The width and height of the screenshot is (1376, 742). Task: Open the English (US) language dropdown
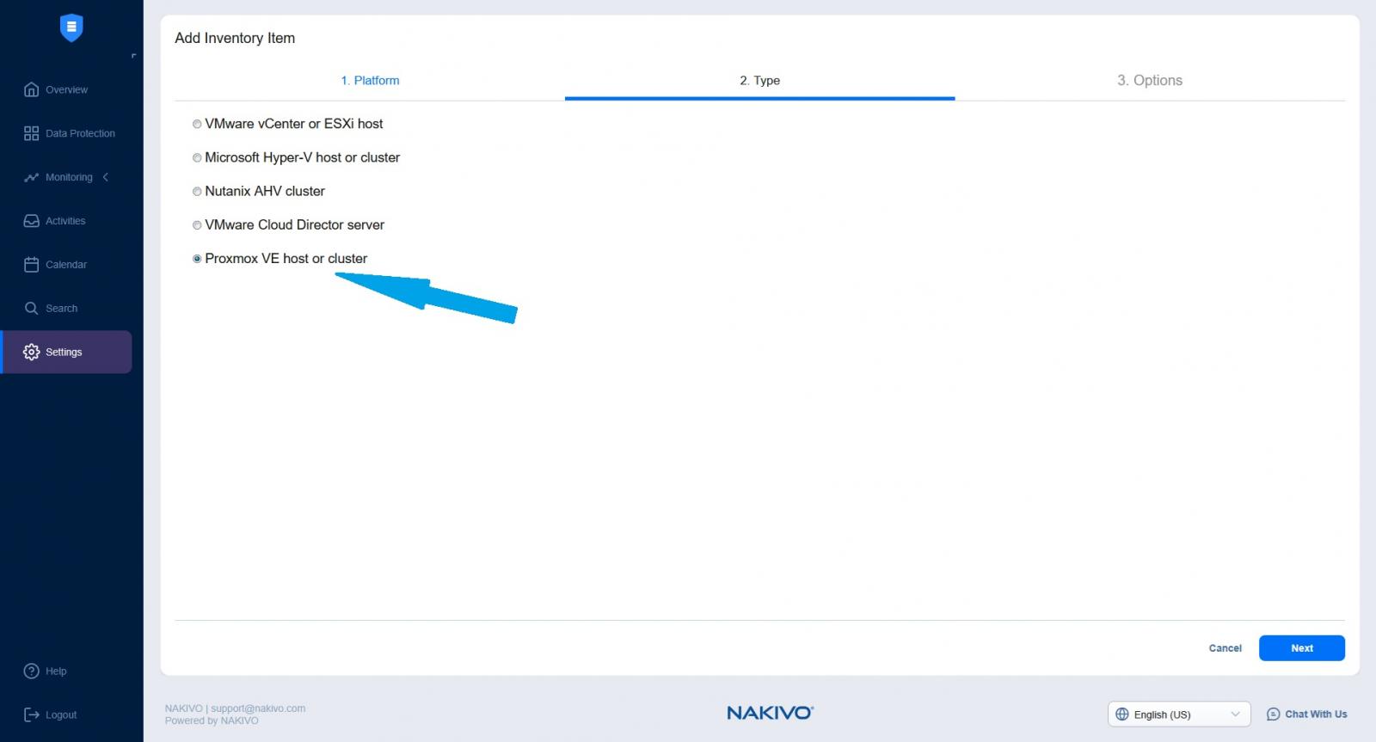[x=1179, y=714]
